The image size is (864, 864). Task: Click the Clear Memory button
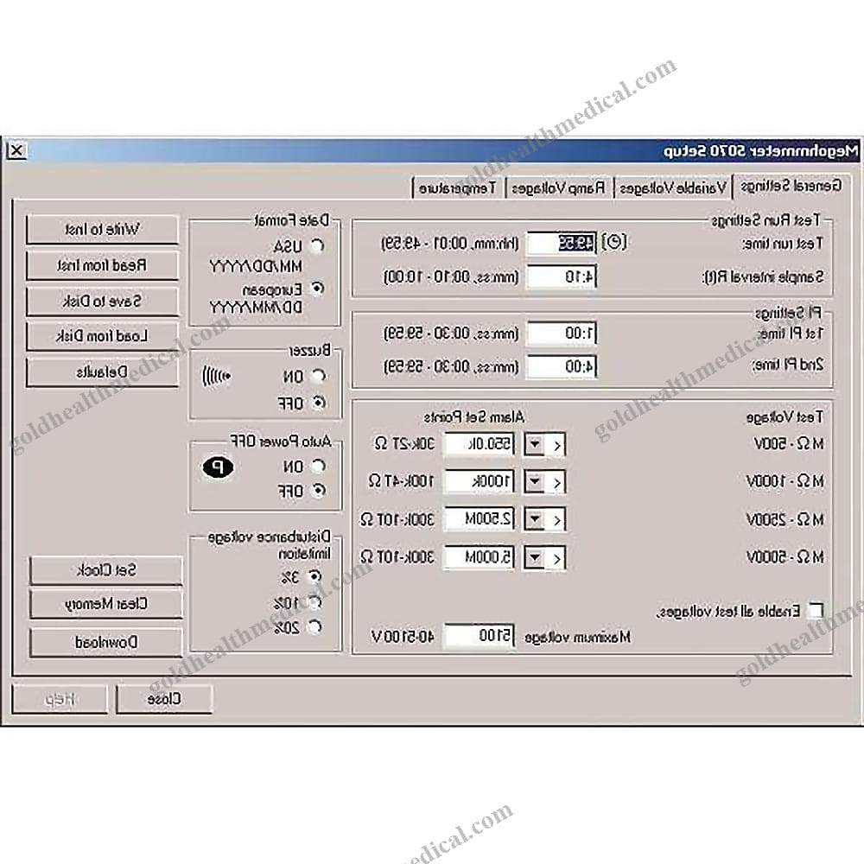[105, 605]
